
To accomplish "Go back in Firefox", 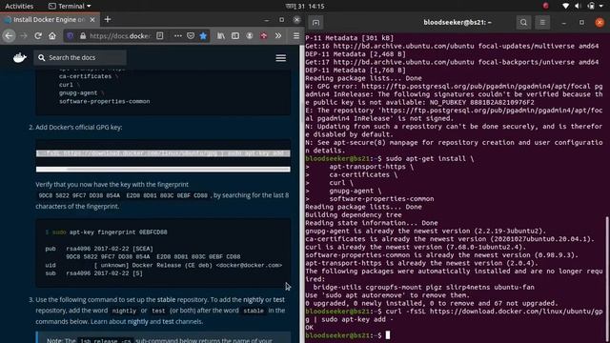I will coord(9,36).
